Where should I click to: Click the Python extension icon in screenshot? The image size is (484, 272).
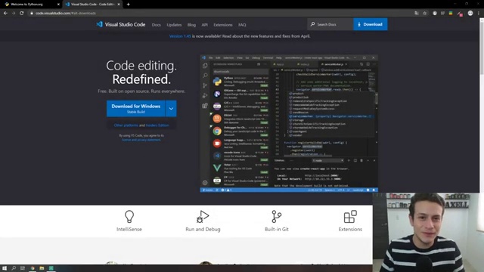217,82
